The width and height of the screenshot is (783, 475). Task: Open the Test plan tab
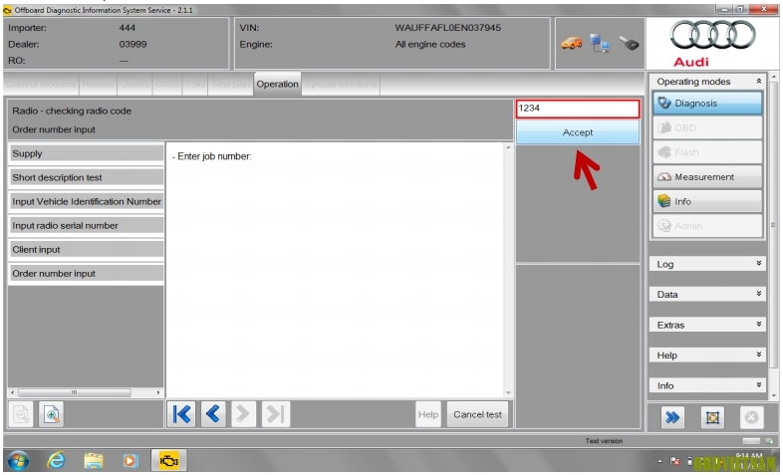pyautogui.click(x=231, y=84)
